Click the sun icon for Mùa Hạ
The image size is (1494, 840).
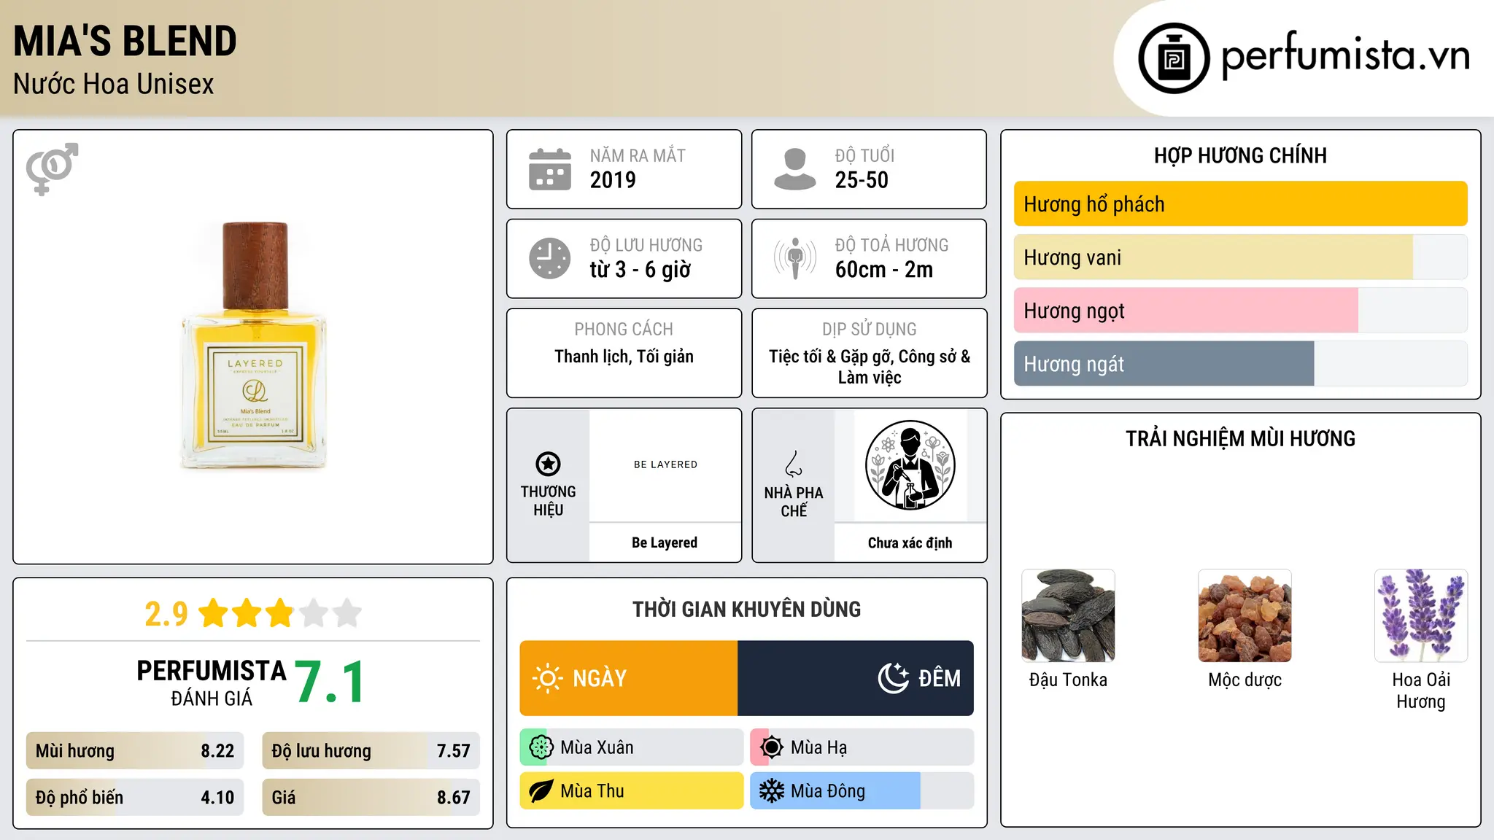coord(771,747)
